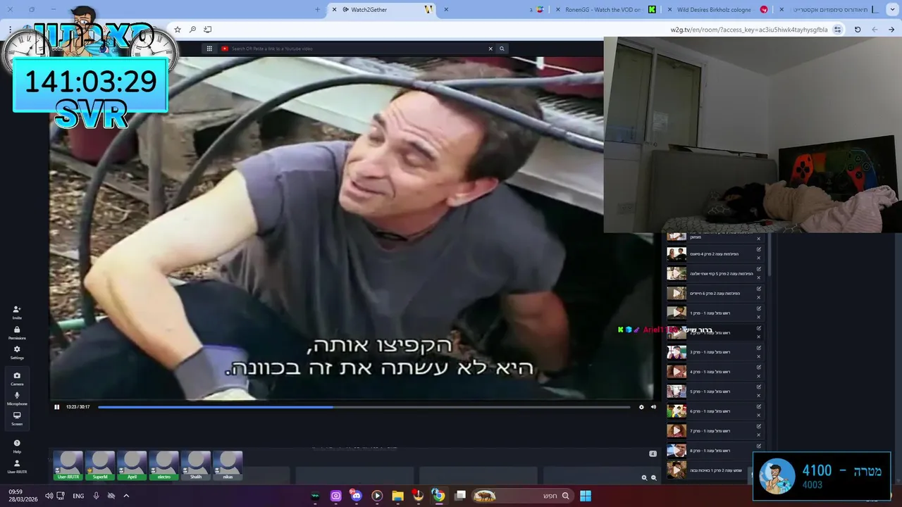Screen dimensions: 902x507
Task: Select April participant tile
Action: [132, 465]
